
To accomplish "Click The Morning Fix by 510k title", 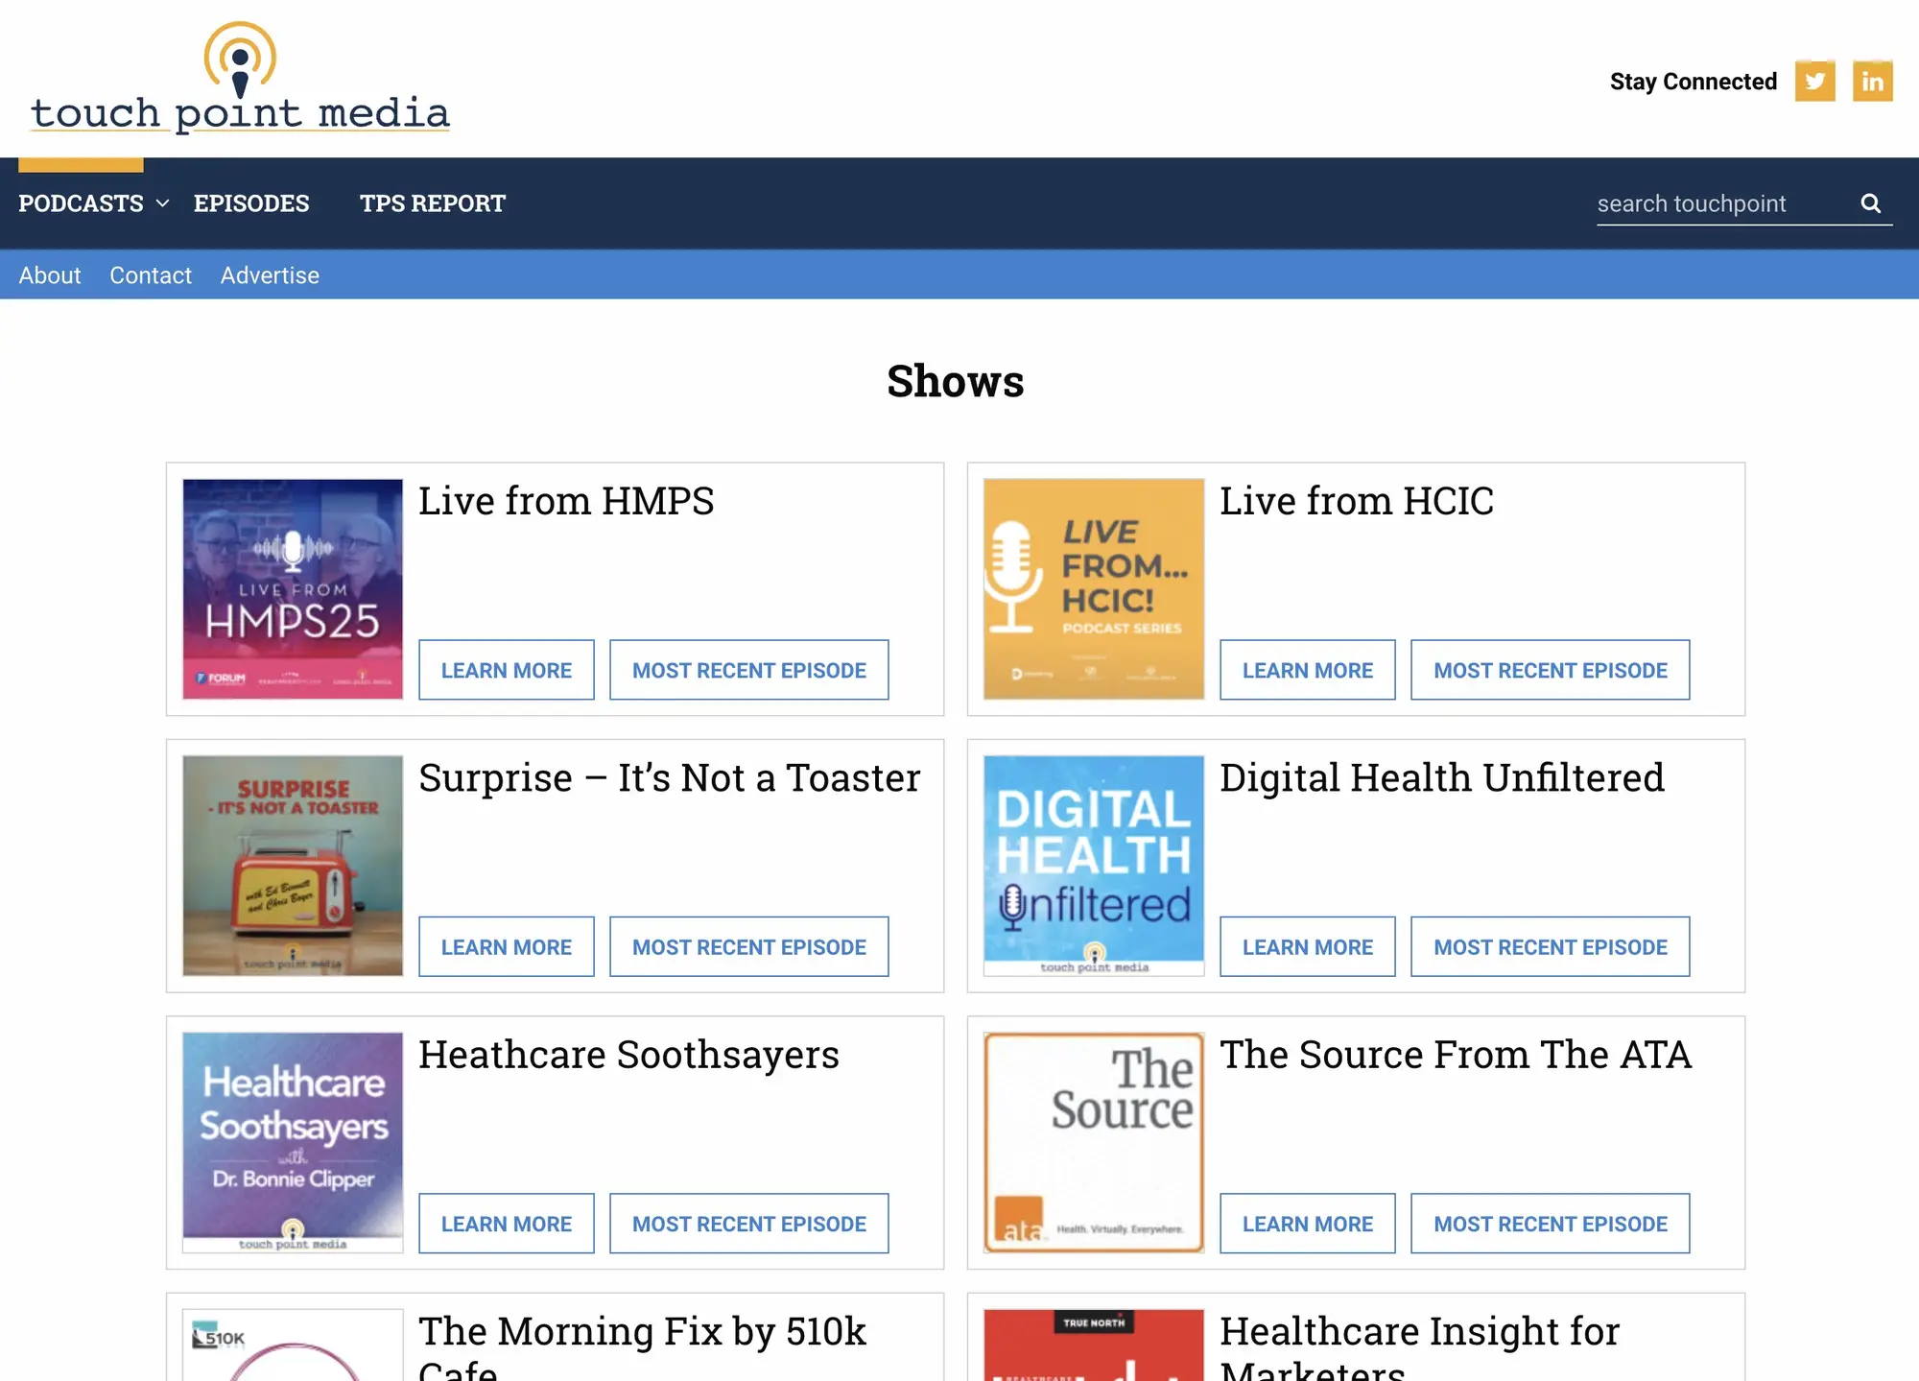I will pos(643,1346).
